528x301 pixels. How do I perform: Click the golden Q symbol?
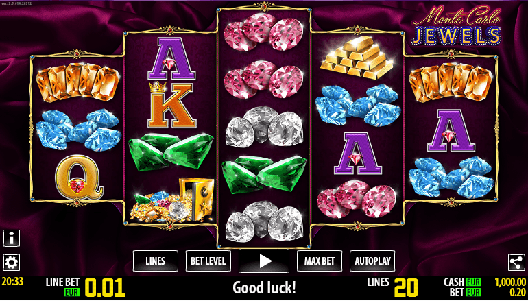pos(78,178)
